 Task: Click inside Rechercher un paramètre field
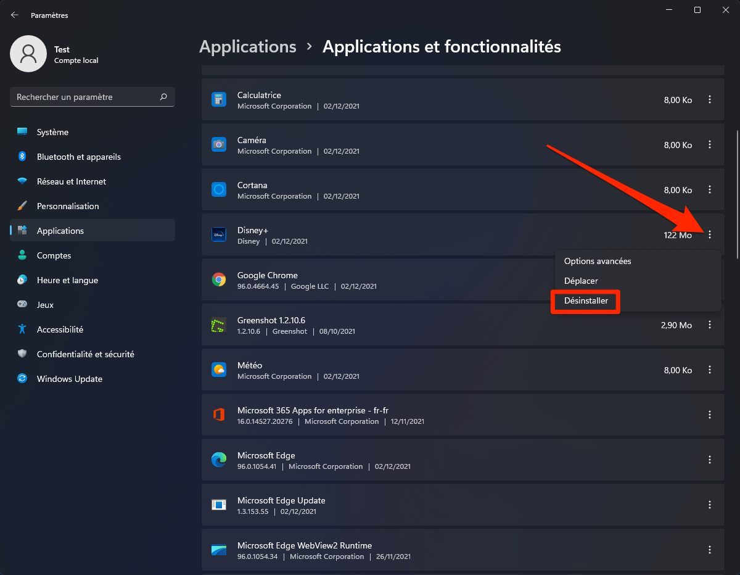[x=92, y=97]
